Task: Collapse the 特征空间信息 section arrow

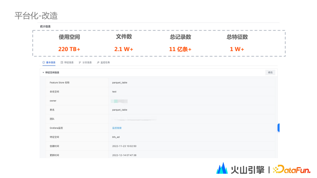Action: [43, 72]
